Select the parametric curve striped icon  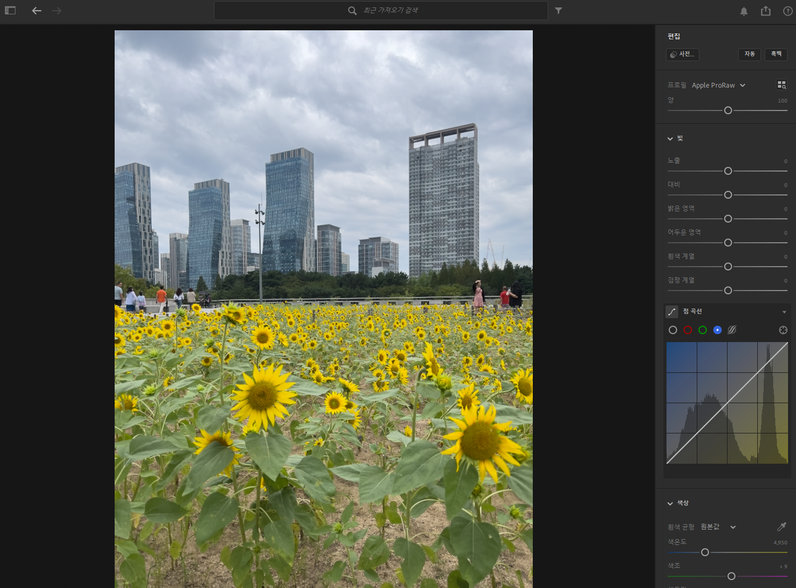point(732,330)
